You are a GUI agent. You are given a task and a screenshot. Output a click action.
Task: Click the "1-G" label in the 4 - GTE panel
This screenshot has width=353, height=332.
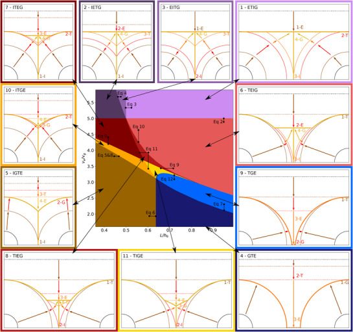click(x=345, y=283)
